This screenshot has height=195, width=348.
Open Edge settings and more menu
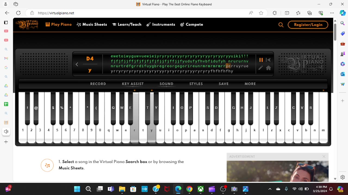332,13
